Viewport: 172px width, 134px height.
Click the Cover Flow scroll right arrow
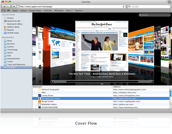(x=152, y=82)
